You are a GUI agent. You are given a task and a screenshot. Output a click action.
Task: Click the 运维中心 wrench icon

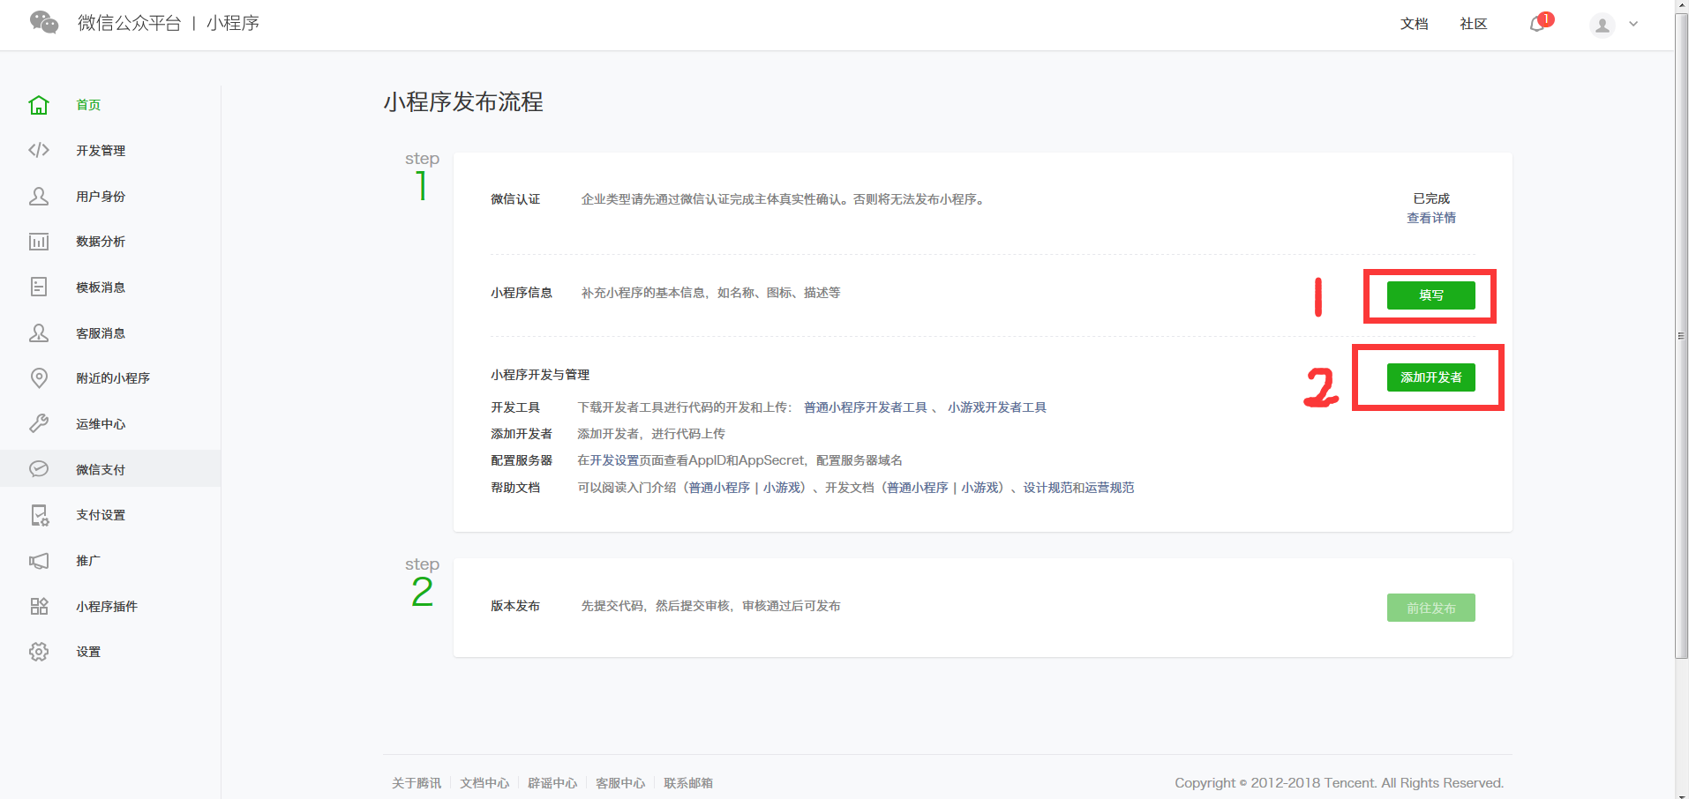(39, 423)
